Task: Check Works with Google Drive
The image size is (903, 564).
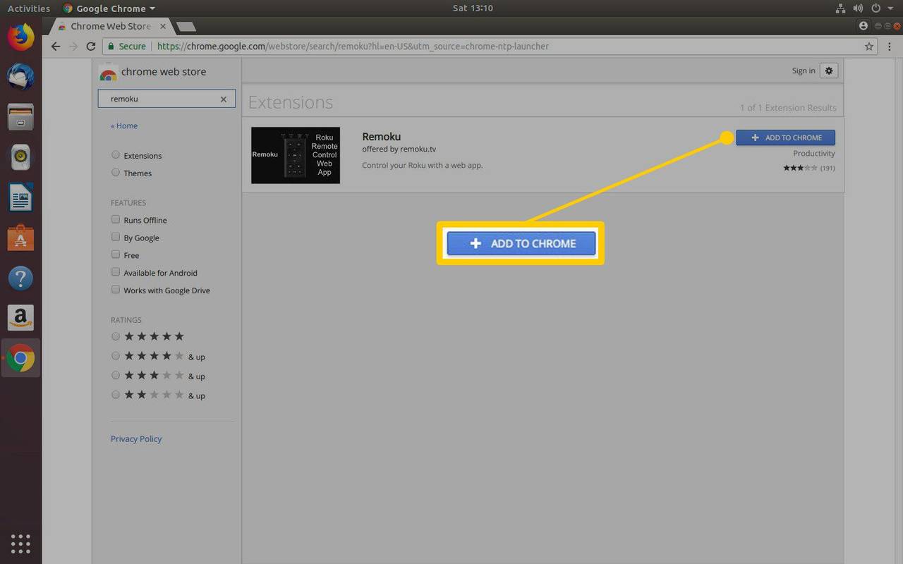Action: tap(116, 290)
